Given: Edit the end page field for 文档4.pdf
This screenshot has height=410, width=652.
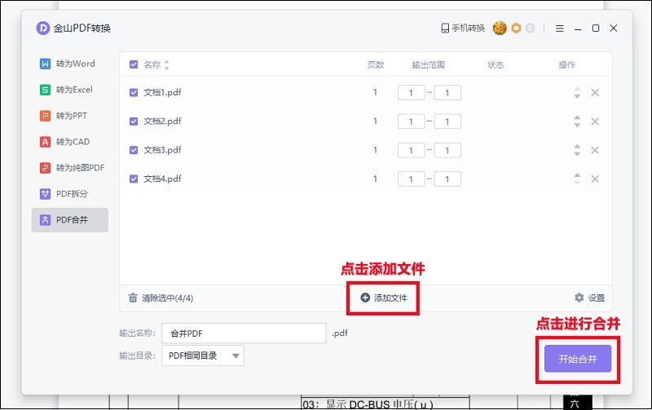Looking at the screenshot, I should [447, 179].
